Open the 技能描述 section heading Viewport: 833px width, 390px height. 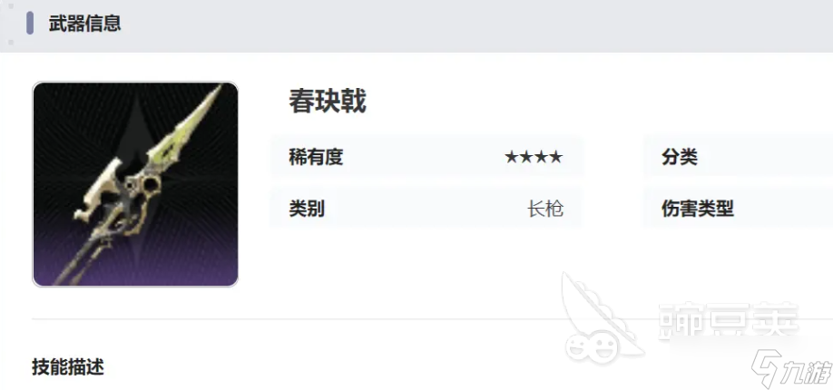coord(68,367)
